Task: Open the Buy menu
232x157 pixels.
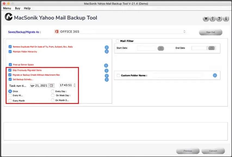Action: tap(17, 8)
